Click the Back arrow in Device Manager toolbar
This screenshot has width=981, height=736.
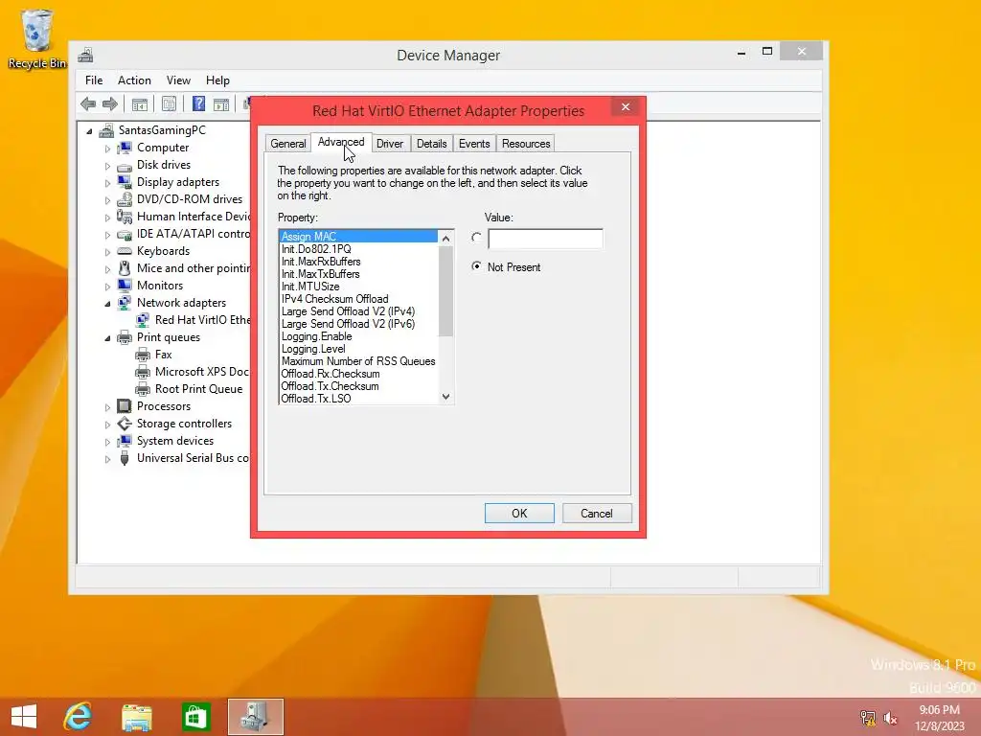pyautogui.click(x=88, y=103)
